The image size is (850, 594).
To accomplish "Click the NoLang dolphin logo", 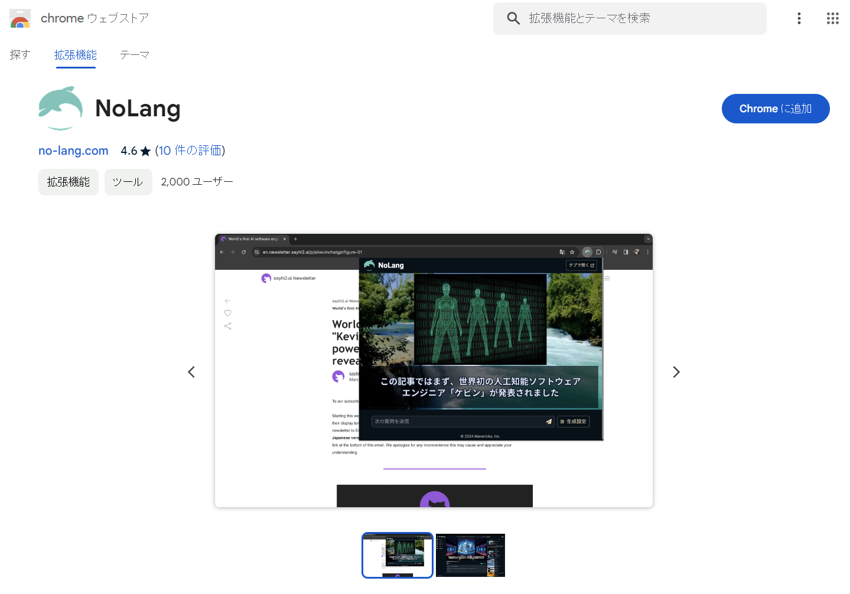I will [x=60, y=108].
